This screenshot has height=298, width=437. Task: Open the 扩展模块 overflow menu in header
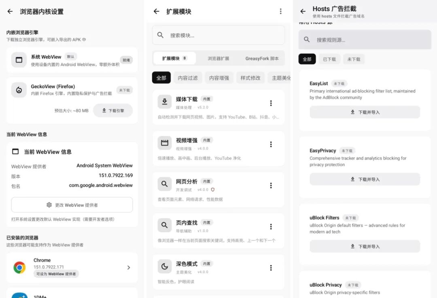[x=281, y=11]
